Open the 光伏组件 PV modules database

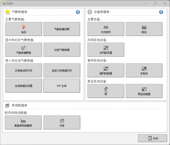point(106,29)
